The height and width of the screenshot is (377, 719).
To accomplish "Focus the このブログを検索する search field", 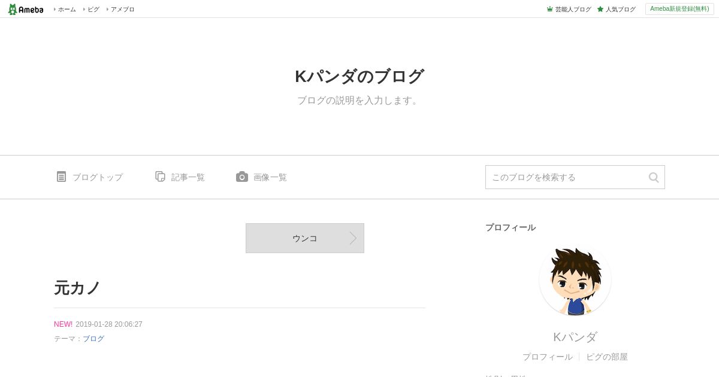I will 566,177.
